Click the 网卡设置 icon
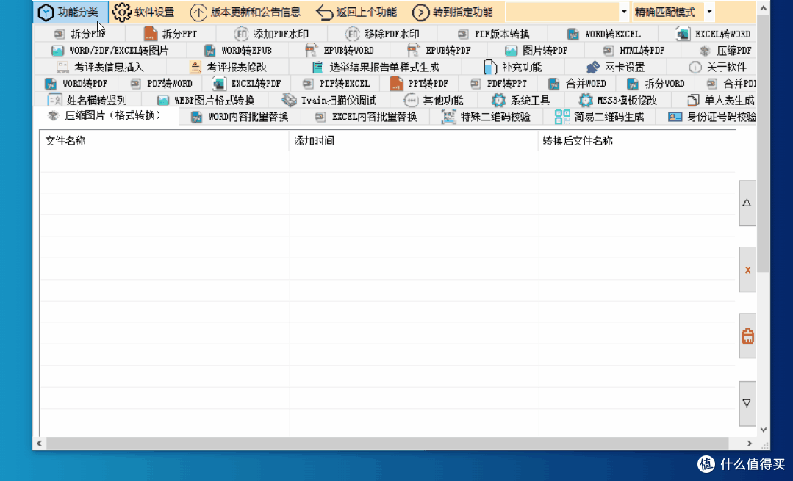 tap(592, 67)
